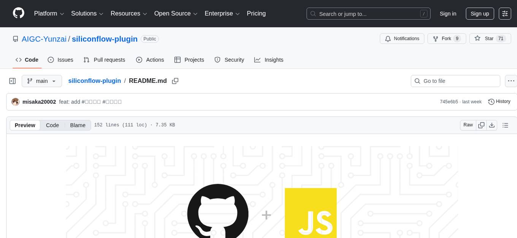Click Pricing in the navigation bar
This screenshot has width=517, height=238.
tap(256, 13)
